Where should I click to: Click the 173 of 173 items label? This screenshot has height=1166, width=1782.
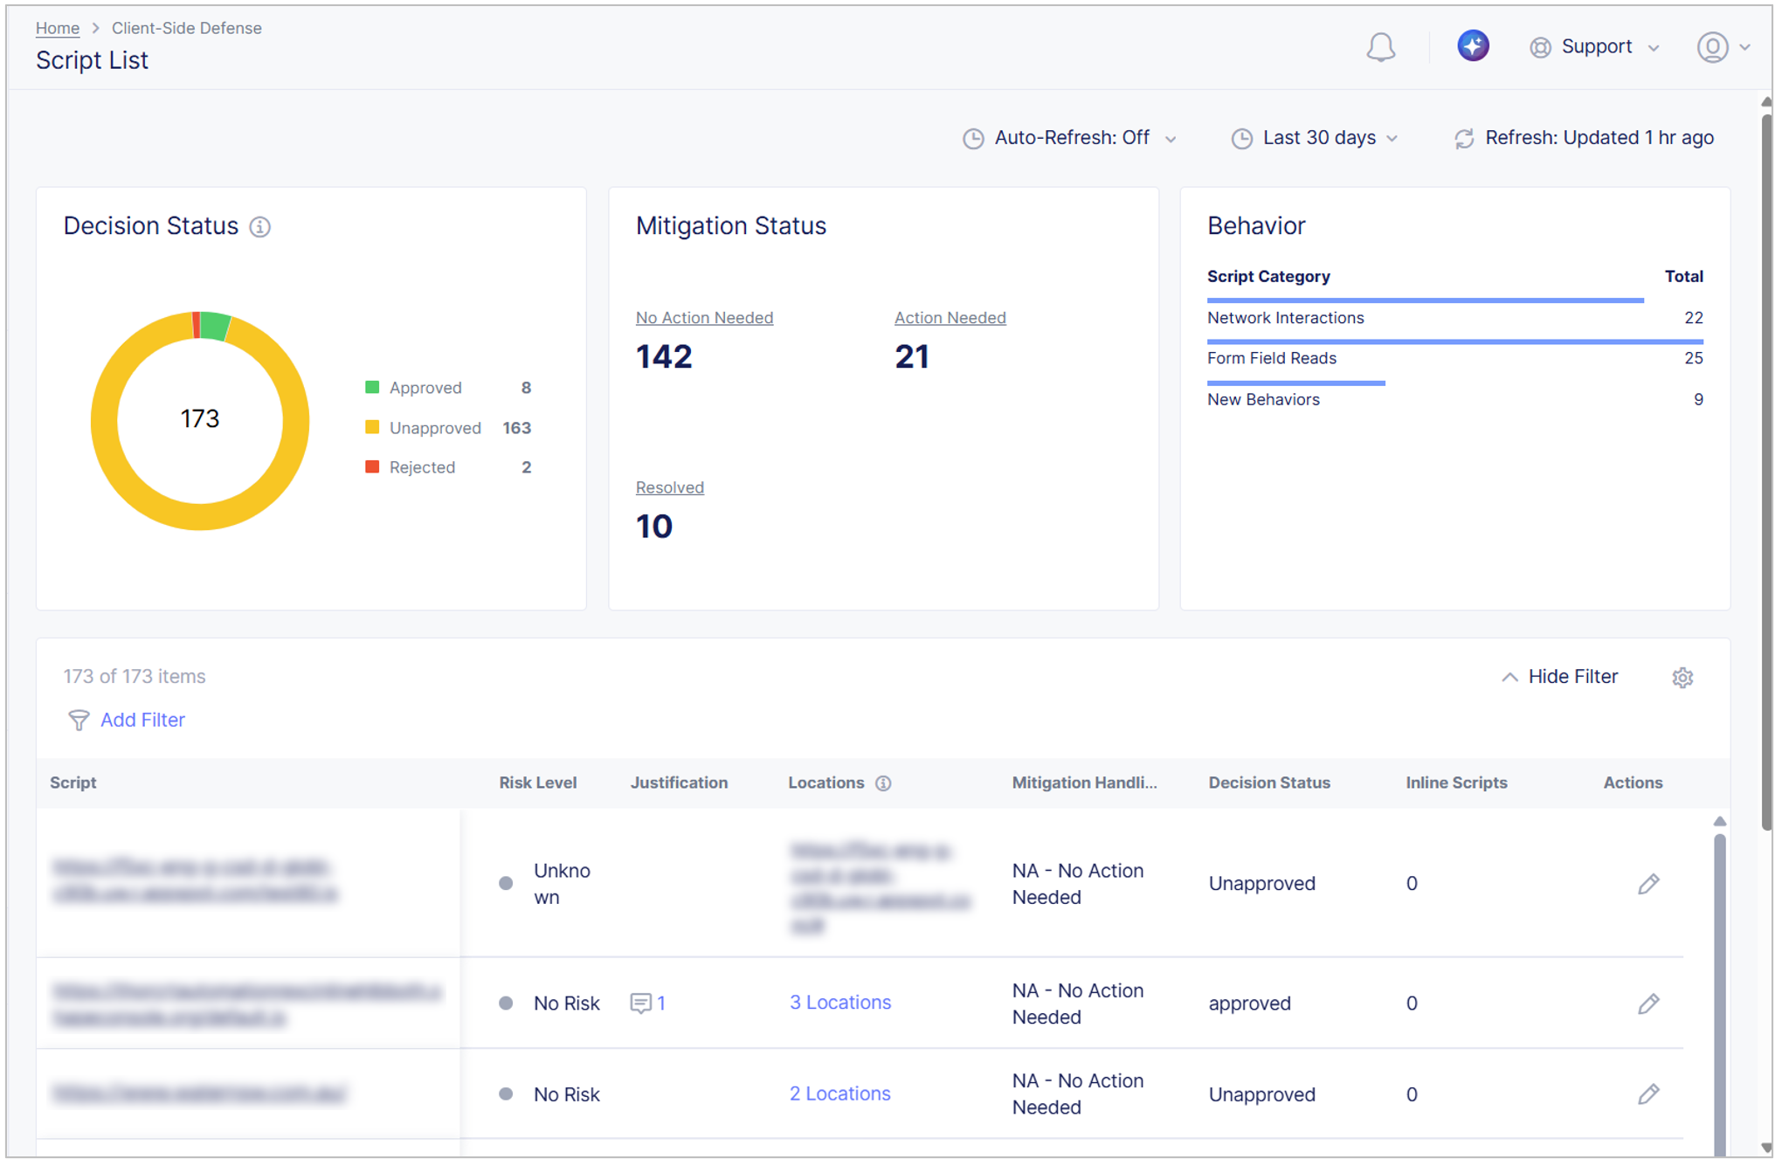pyautogui.click(x=135, y=677)
